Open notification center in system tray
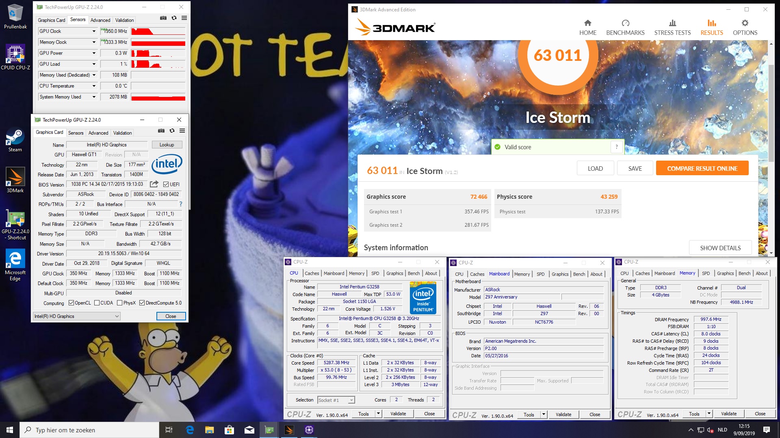 pyautogui.click(x=767, y=430)
